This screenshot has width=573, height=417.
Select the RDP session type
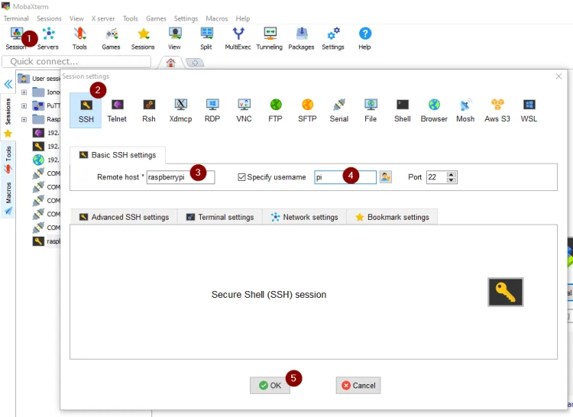pyautogui.click(x=212, y=110)
